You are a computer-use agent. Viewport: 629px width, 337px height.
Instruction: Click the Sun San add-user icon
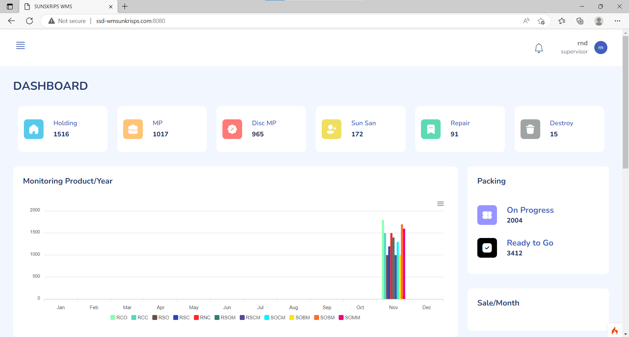[332, 129]
